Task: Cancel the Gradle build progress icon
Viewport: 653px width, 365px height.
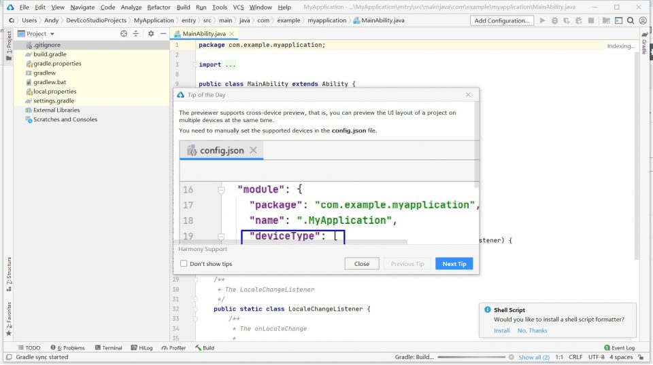Action: click(x=511, y=357)
